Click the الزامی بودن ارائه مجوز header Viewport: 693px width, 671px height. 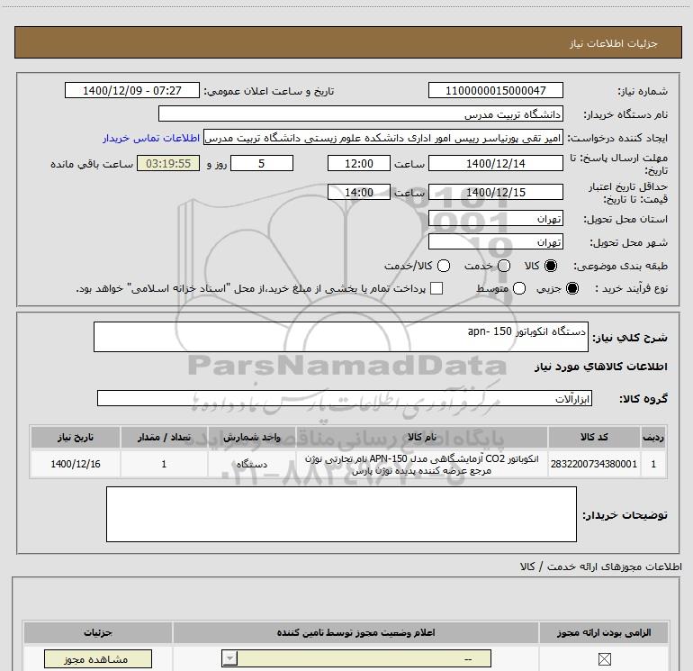pos(604,632)
